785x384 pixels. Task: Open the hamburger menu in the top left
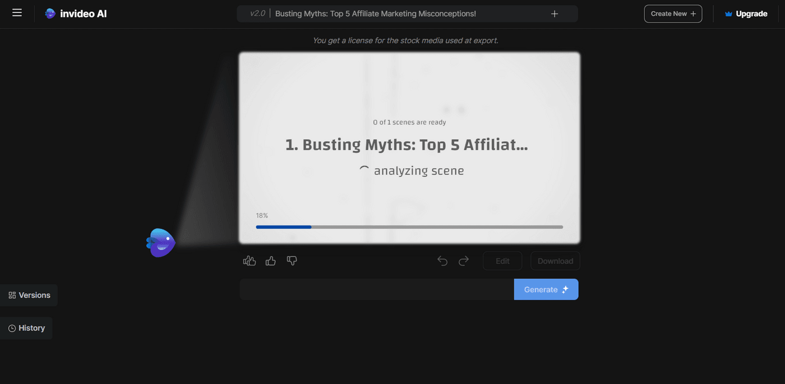click(16, 12)
